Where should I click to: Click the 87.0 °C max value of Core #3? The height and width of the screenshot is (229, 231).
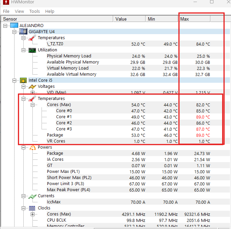(203, 129)
